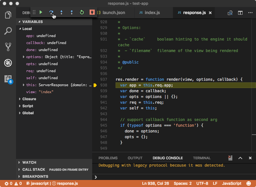Click the yellow debug arrow in line 938 gutter
The height and width of the screenshot is (187, 256).
pos(95,85)
